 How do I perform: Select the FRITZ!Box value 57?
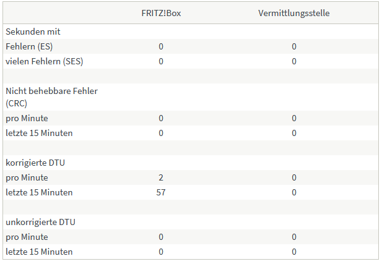point(161,192)
